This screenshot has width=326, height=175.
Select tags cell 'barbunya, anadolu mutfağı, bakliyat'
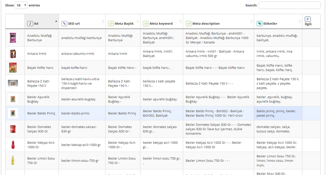click(278, 38)
